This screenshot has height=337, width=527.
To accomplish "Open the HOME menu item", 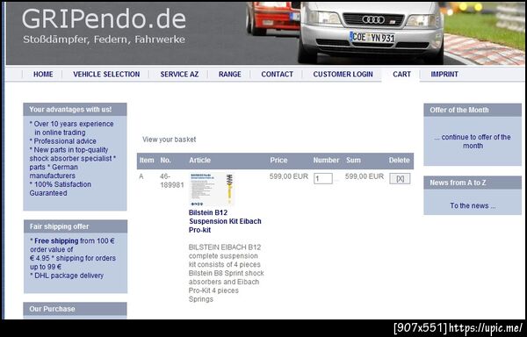I will click(x=43, y=75).
